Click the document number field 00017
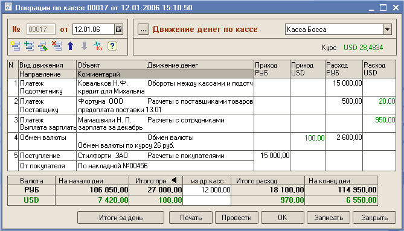 click(x=40, y=29)
